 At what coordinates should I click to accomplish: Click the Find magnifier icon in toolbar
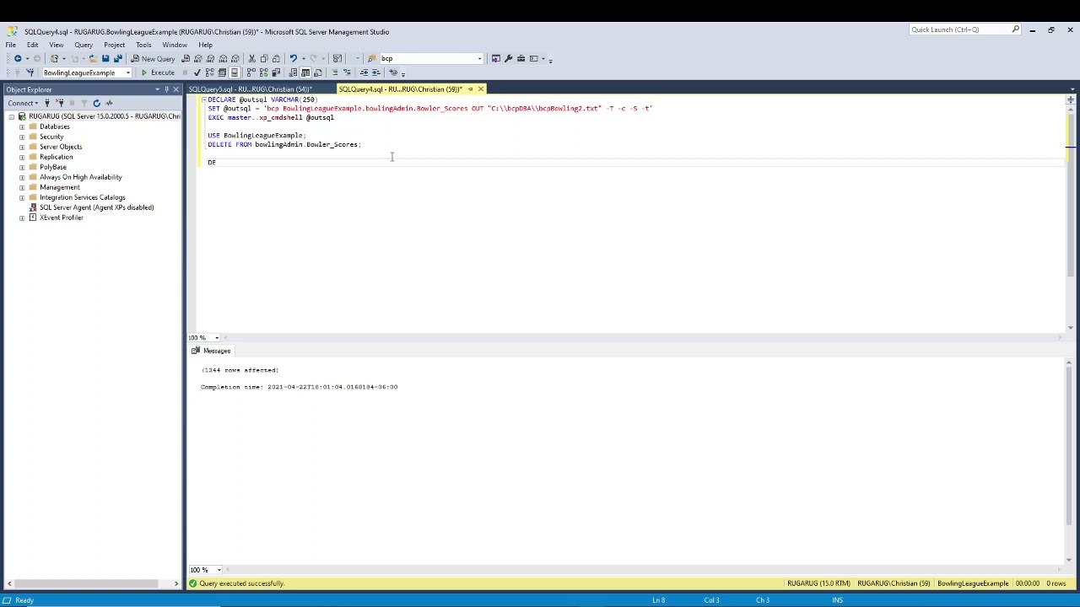(x=371, y=58)
